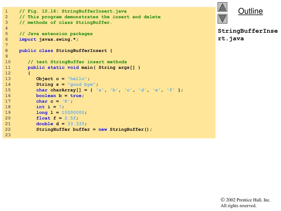Click the 'test StringBuffer insert methods' comment
This screenshot has height=211, width=281.
tap(77, 62)
